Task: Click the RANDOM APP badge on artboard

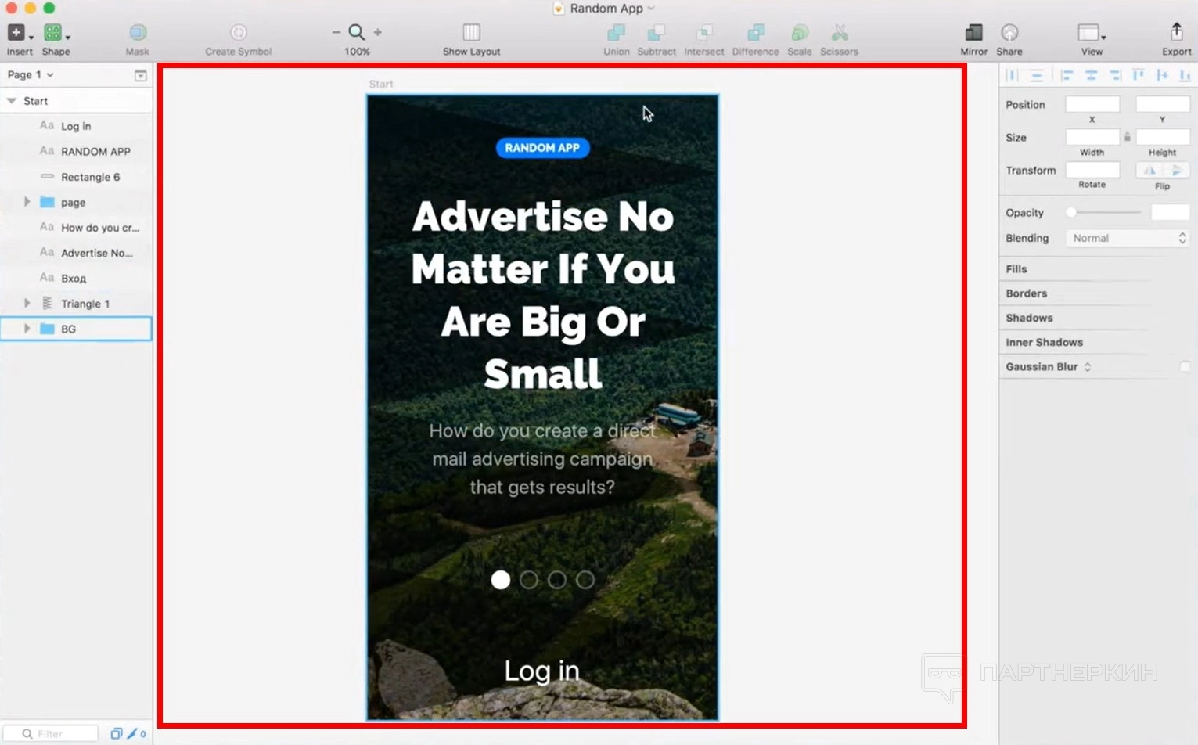Action: pos(542,148)
